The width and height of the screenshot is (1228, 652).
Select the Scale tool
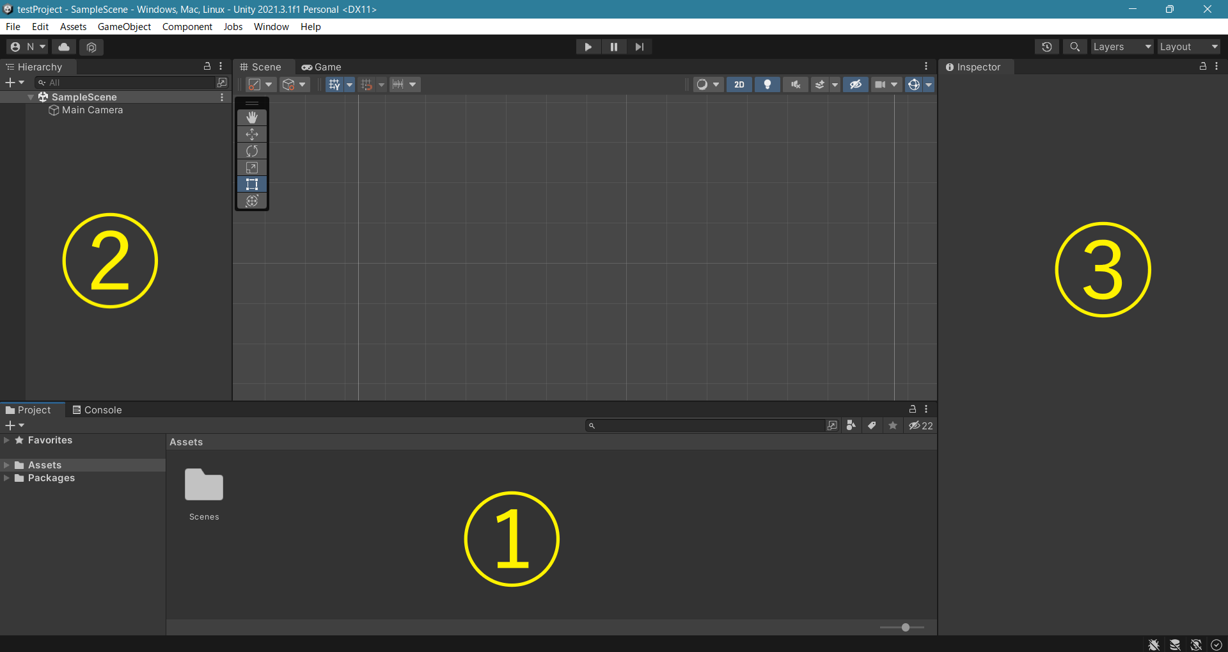click(x=252, y=168)
